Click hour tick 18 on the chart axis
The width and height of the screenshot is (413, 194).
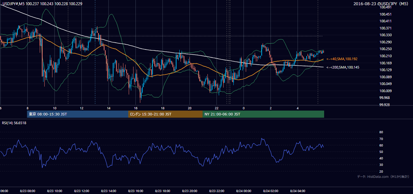(163, 108)
